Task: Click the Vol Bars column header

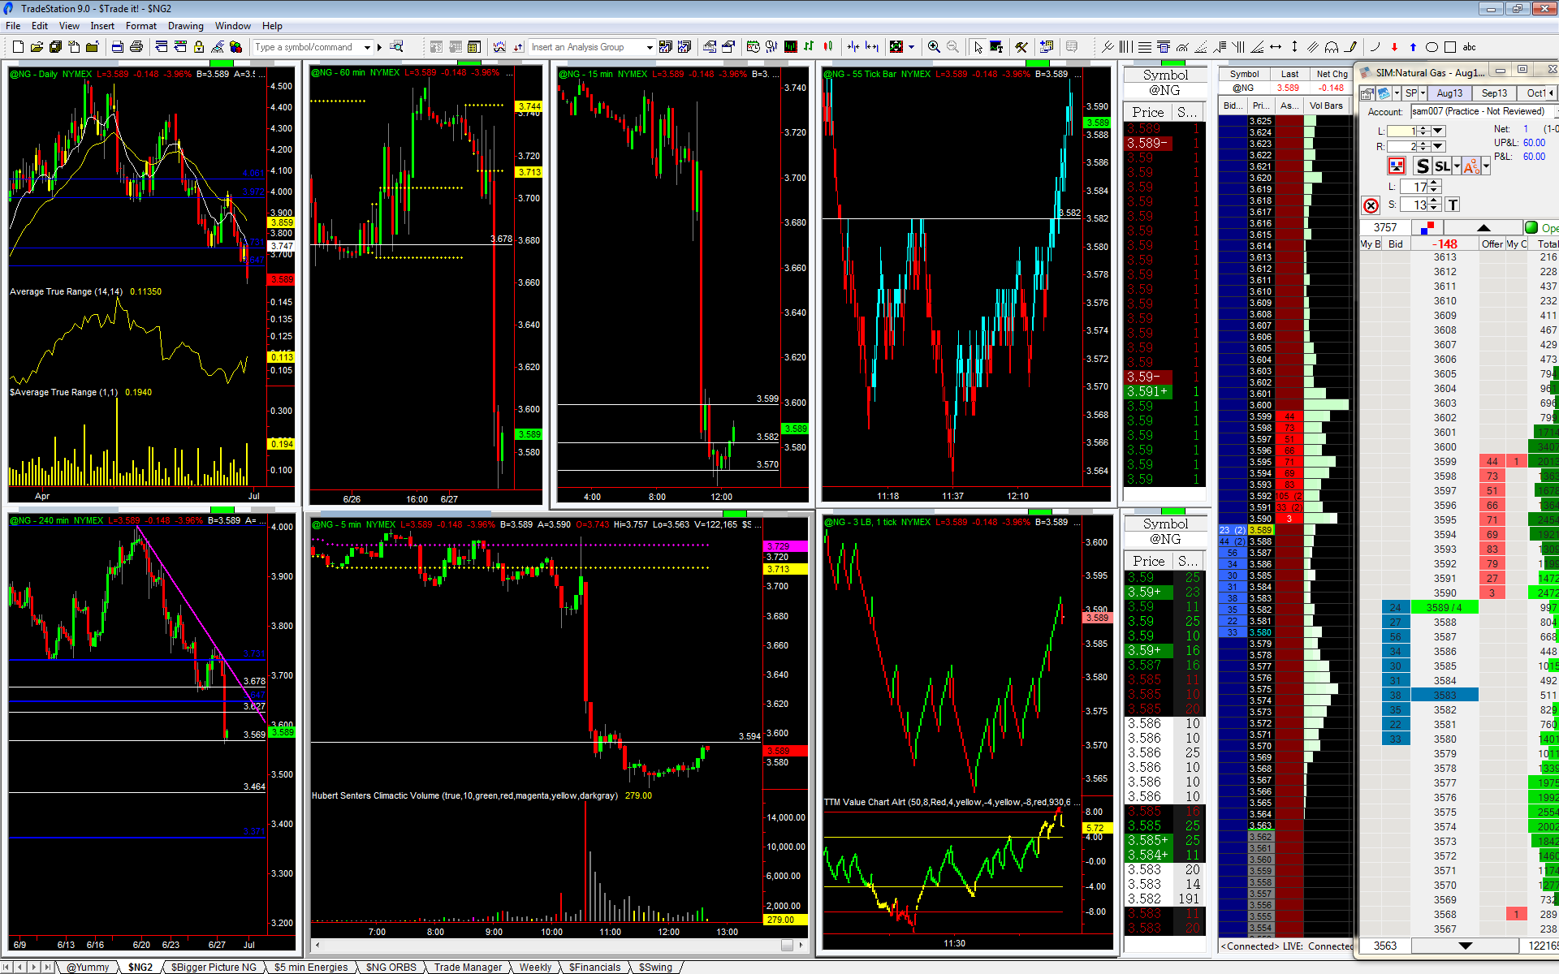Action: click(1326, 106)
